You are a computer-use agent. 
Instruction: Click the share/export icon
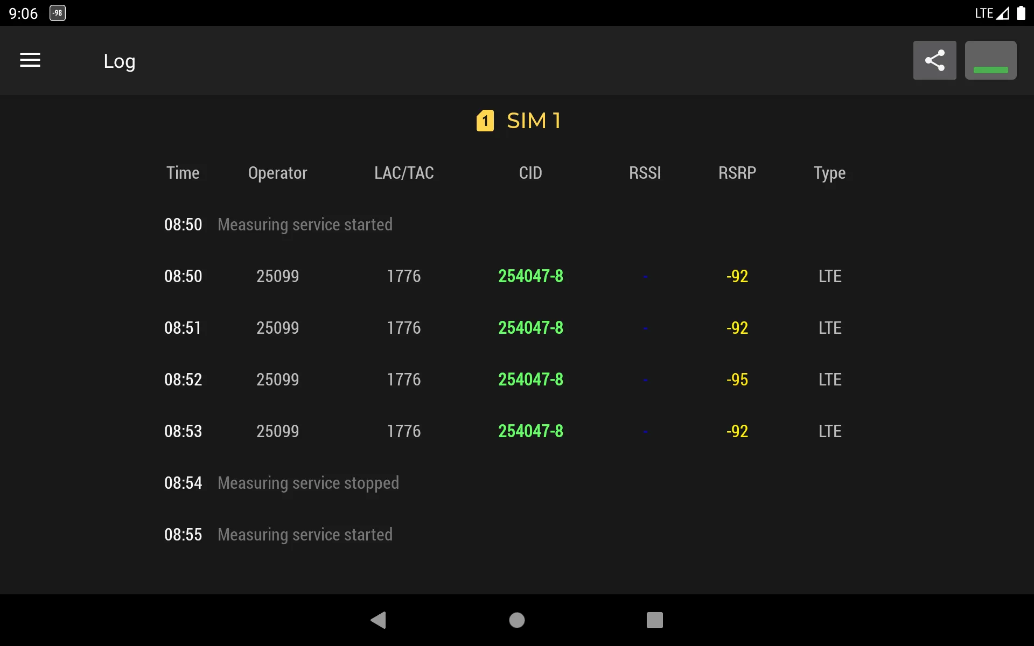tap(934, 60)
